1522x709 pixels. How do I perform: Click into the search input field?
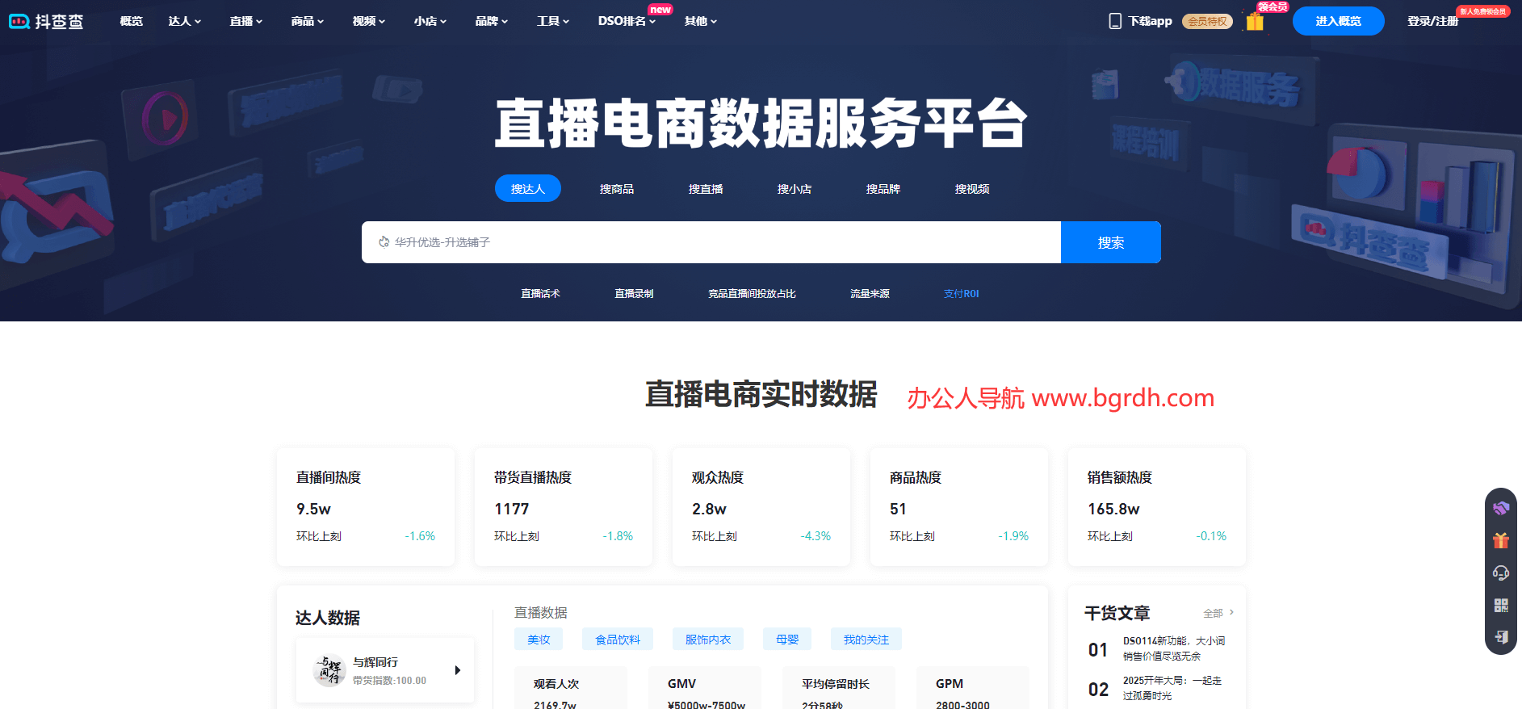click(x=711, y=242)
